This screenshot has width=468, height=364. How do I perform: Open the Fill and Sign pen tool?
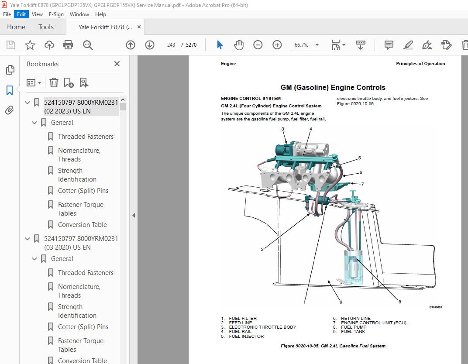click(427, 45)
